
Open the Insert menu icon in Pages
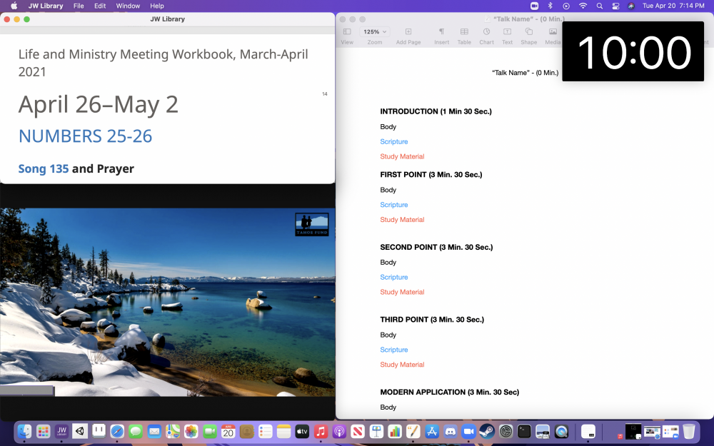[441, 32]
